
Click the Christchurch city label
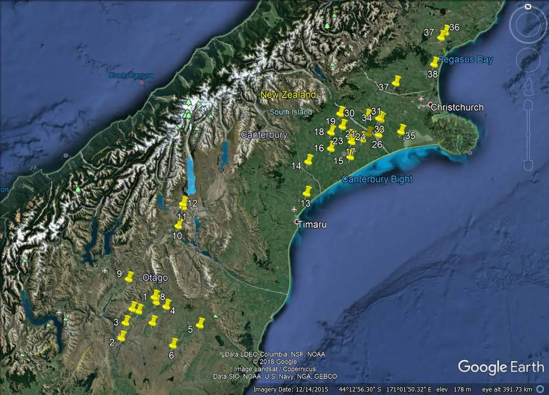tap(457, 107)
